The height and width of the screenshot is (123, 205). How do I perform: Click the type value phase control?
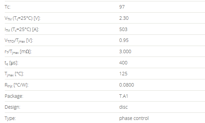tap(134, 118)
